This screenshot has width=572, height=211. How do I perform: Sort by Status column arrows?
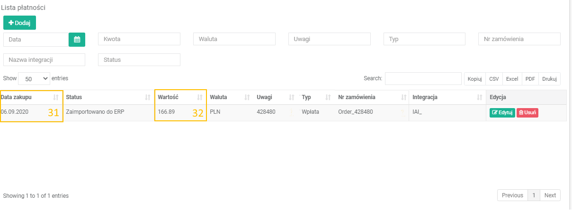point(148,97)
